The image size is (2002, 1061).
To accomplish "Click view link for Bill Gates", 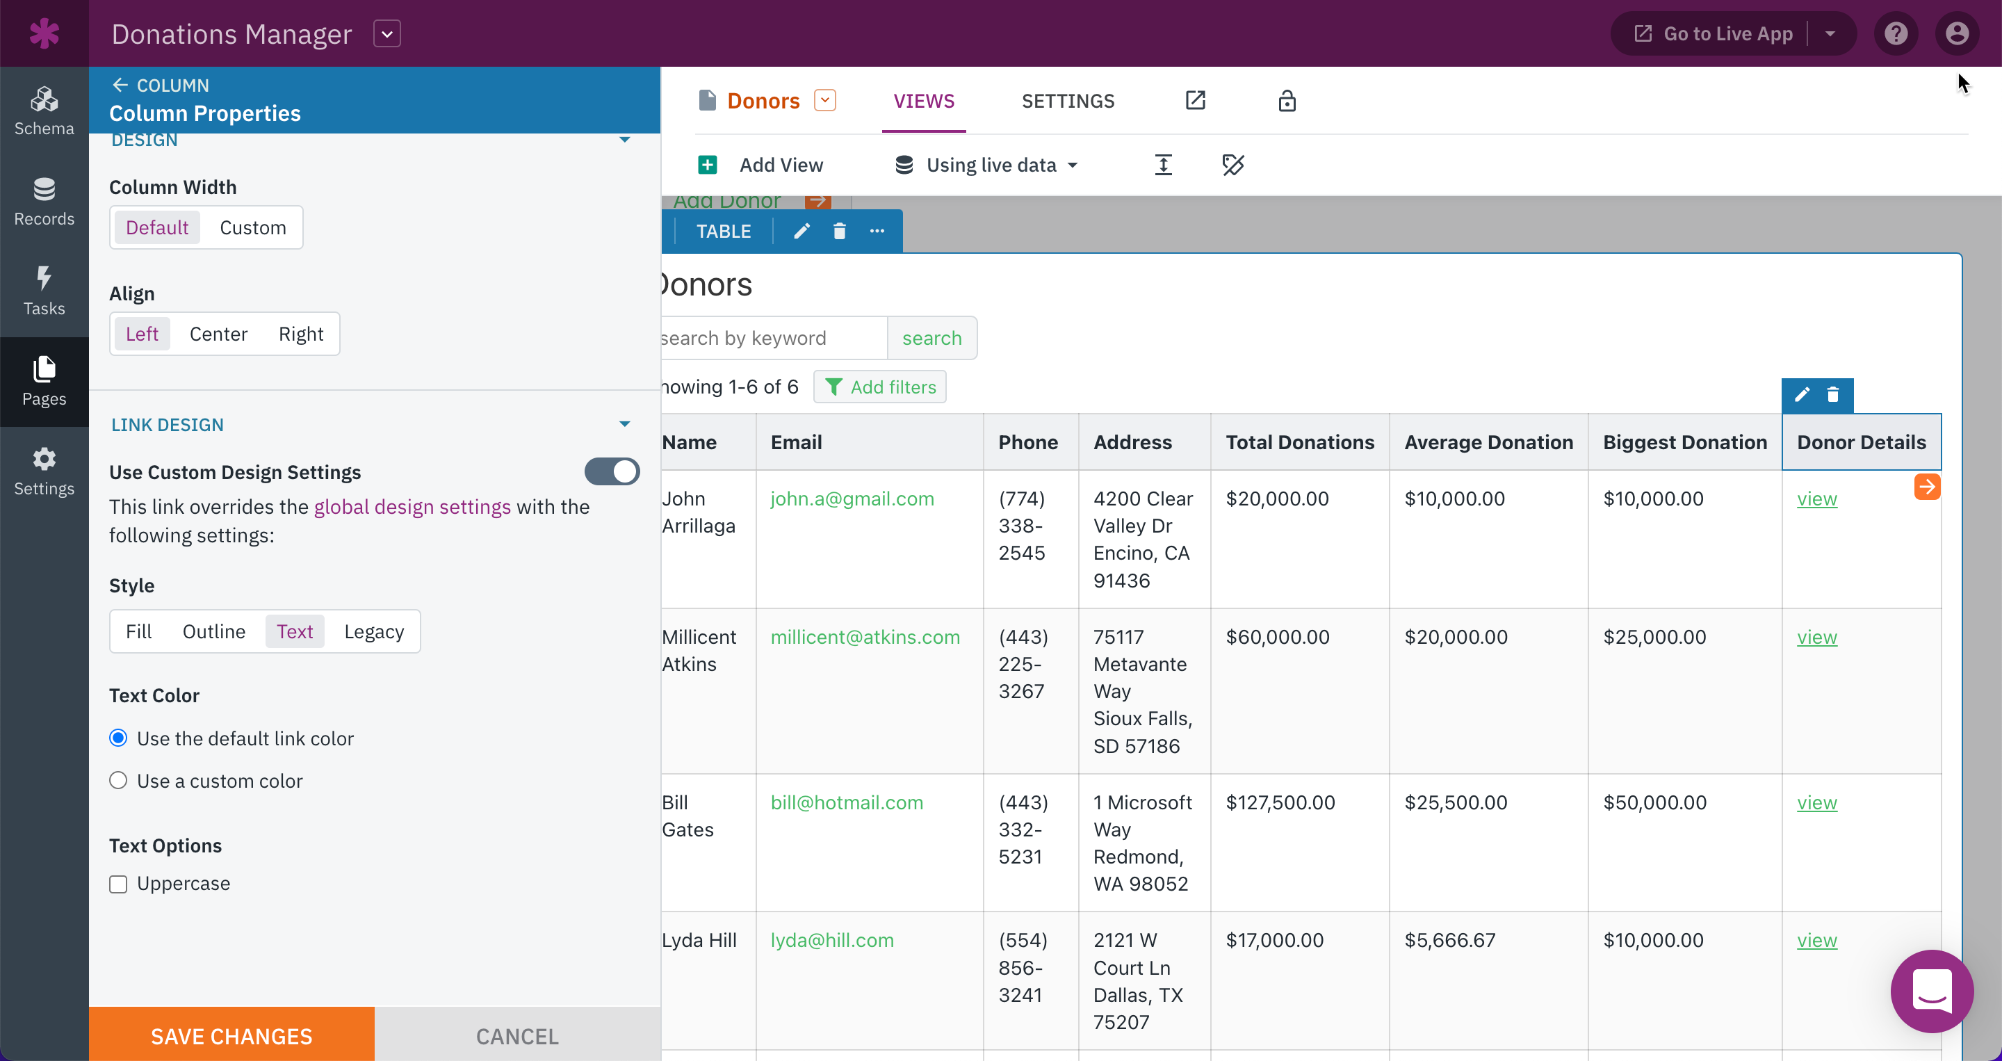I will pos(1817,803).
